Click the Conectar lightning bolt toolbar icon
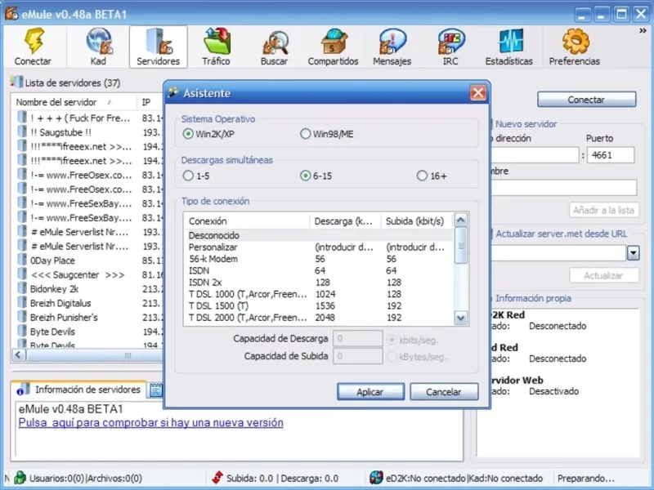654x490 pixels. point(34,41)
